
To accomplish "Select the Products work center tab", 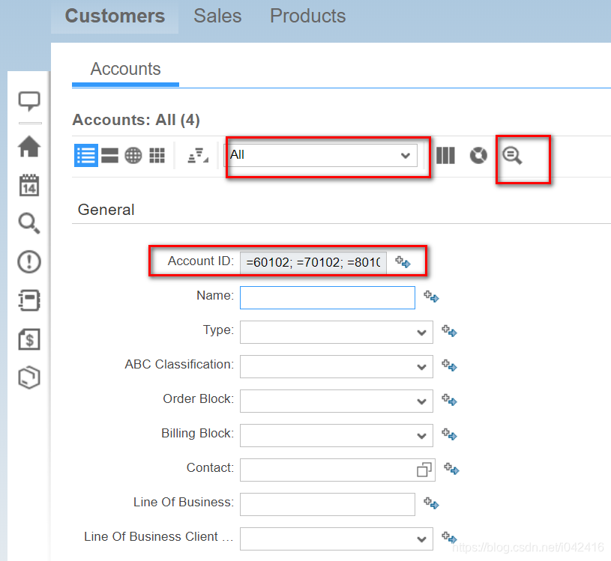I will pos(308,16).
